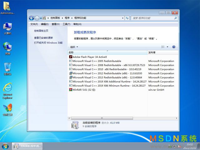Screen dimensions: 200x150
Task: Click the control panel taskbar button
Action: [x=27, y=146]
